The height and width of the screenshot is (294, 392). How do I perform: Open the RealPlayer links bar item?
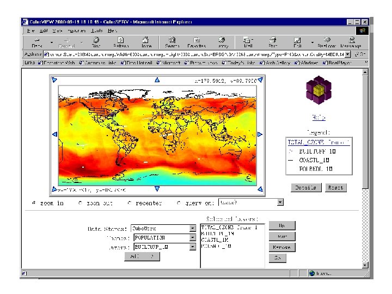pyautogui.click(x=337, y=63)
